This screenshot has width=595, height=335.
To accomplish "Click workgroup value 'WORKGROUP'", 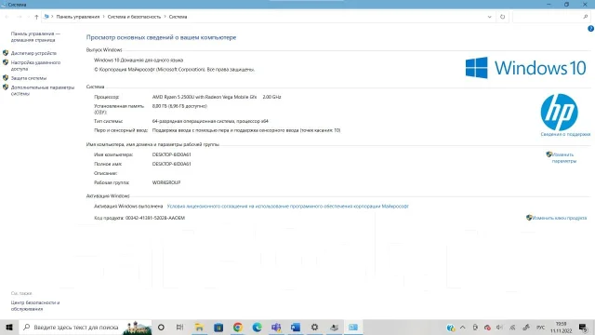I will coord(166,182).
